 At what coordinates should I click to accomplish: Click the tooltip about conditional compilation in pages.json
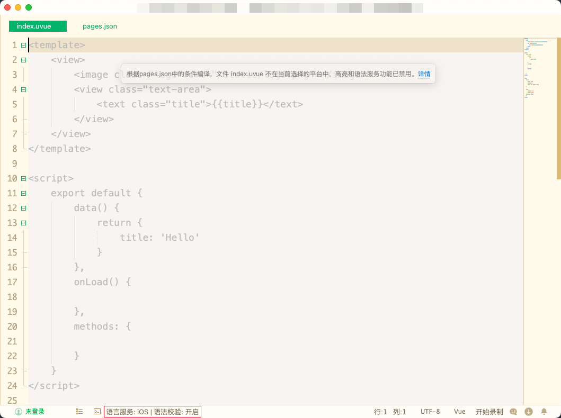click(x=278, y=74)
